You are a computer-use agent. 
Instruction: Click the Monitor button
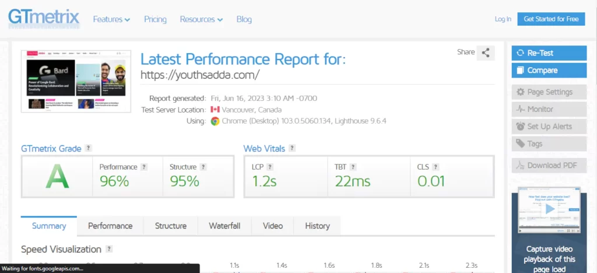click(x=549, y=109)
